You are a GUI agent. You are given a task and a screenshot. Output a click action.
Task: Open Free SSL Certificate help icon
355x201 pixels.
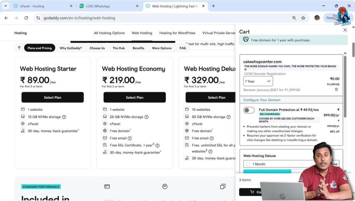point(157,145)
